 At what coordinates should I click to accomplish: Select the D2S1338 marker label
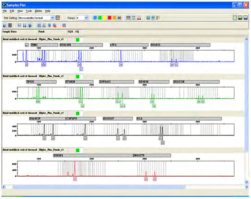click(x=196, y=82)
